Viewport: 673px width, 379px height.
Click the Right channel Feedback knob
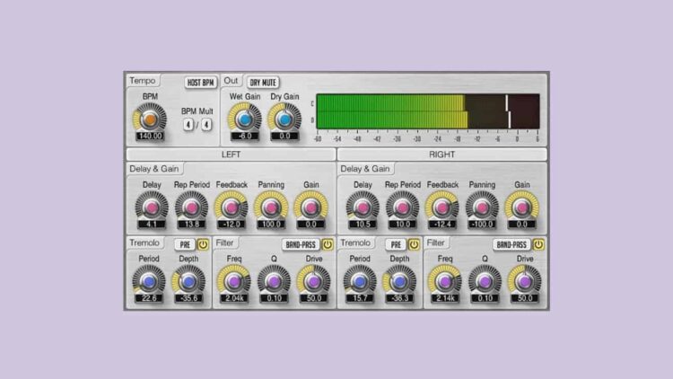(x=442, y=207)
